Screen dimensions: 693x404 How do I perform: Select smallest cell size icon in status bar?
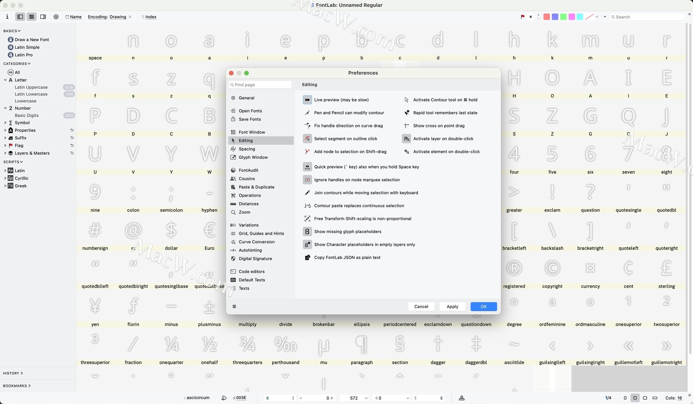625,398
